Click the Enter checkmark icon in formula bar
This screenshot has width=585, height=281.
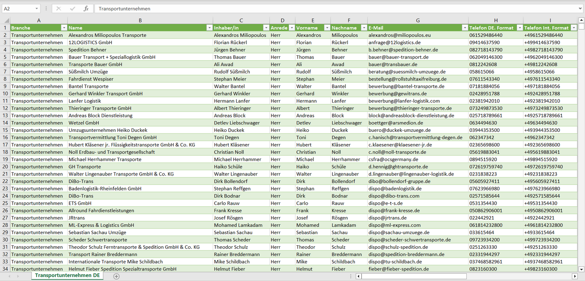click(72, 8)
